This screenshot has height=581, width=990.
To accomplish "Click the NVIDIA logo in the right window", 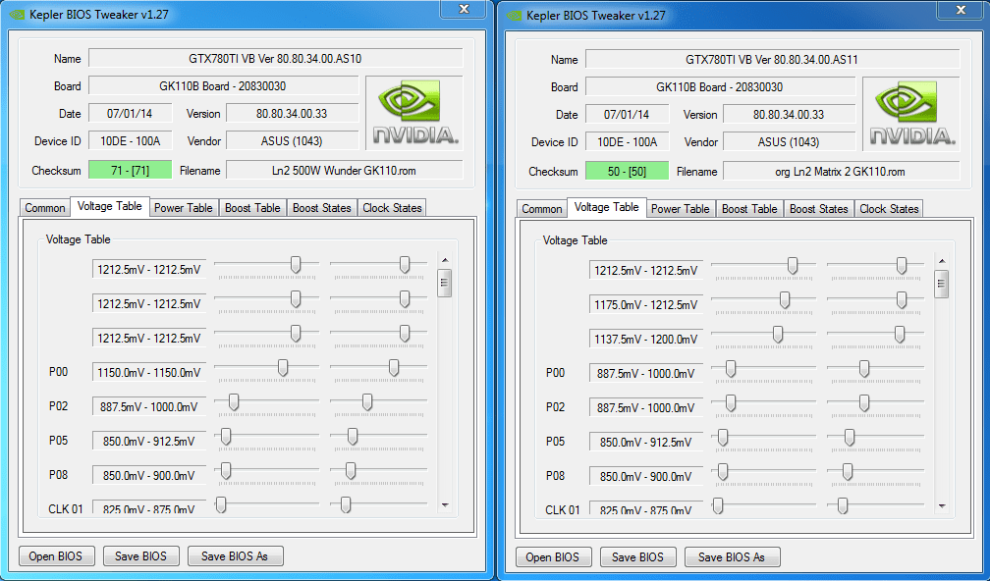I will tap(911, 114).
